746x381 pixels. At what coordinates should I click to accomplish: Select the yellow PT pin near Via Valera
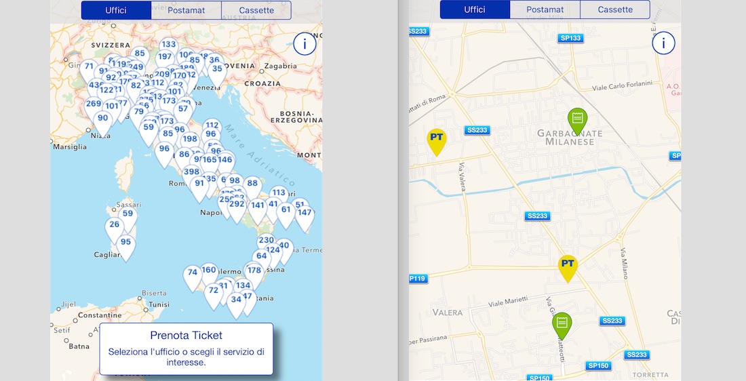pyautogui.click(x=437, y=140)
